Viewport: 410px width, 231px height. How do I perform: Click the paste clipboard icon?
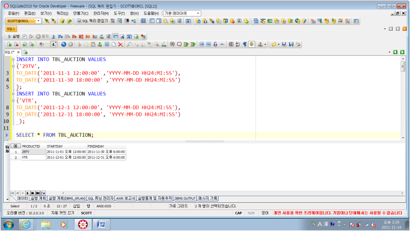coord(93,45)
